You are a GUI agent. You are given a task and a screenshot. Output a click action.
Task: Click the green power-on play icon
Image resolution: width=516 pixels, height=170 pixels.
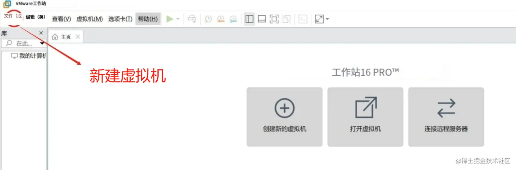tap(170, 19)
